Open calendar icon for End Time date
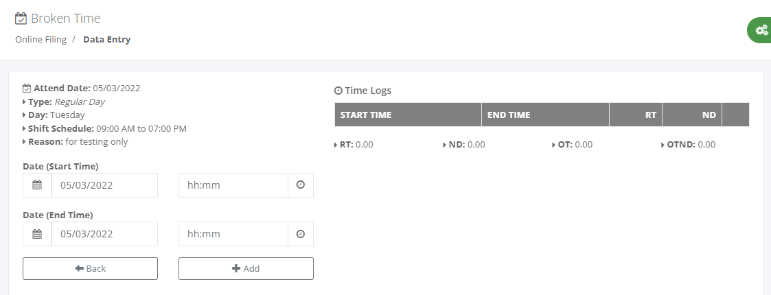Image resolution: width=771 pixels, height=295 pixels. pos(37,234)
